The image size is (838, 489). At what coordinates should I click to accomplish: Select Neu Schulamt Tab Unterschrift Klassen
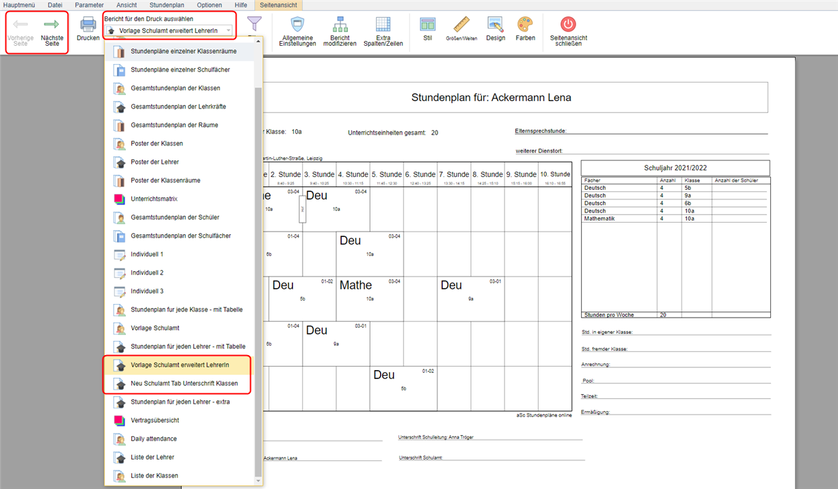(x=184, y=383)
